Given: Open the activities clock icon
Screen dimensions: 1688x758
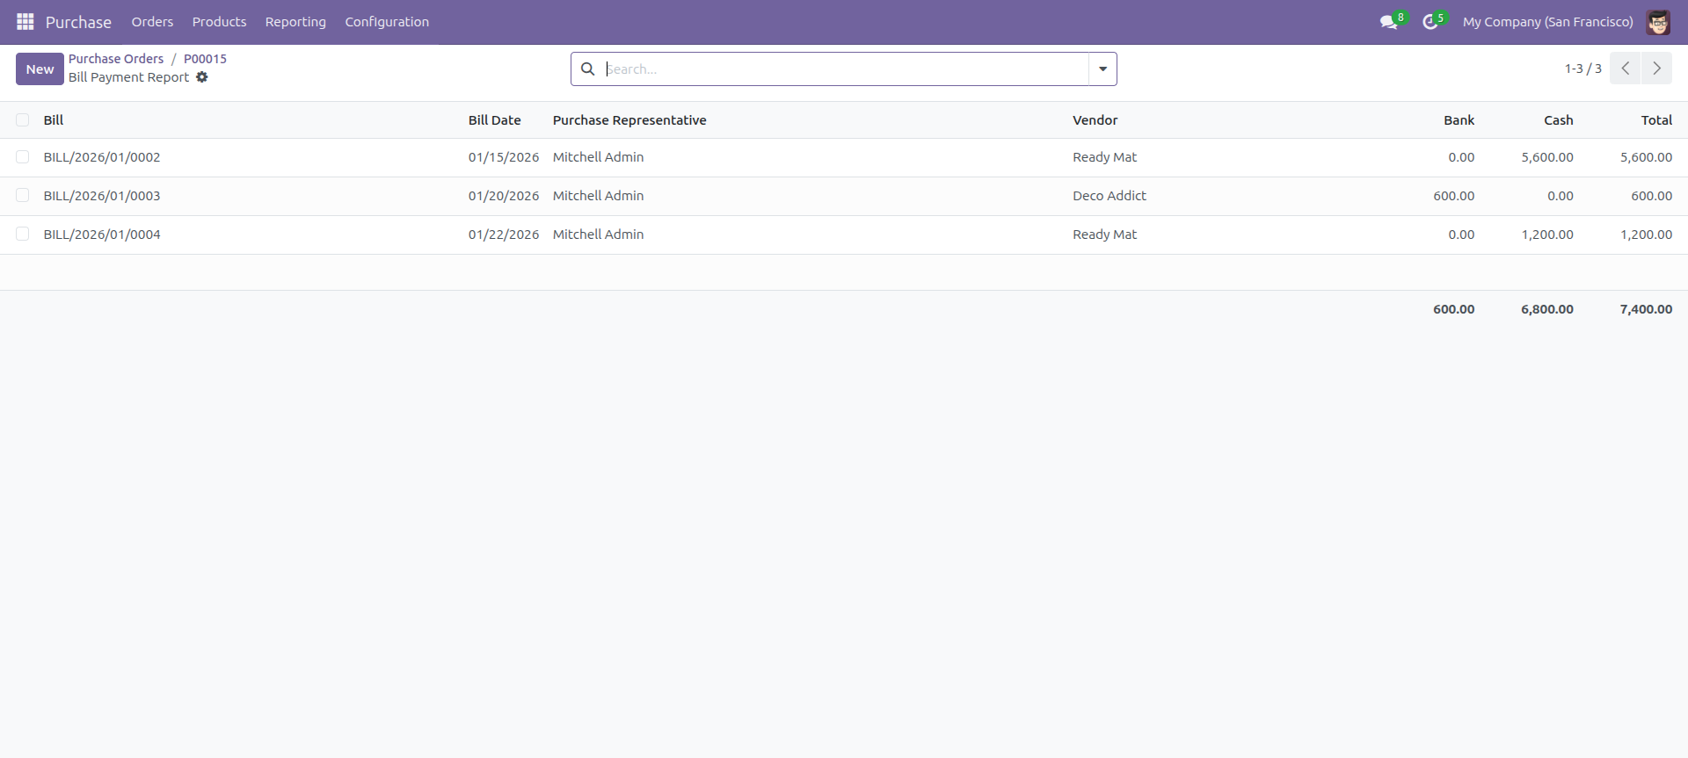Looking at the screenshot, I should coord(1430,22).
